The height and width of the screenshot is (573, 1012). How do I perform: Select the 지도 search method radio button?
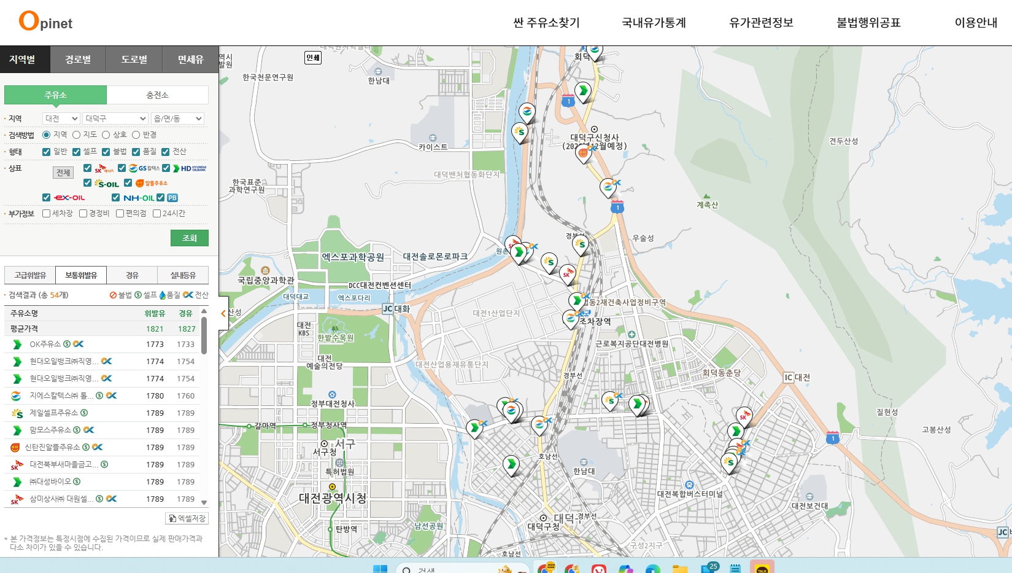click(x=77, y=135)
